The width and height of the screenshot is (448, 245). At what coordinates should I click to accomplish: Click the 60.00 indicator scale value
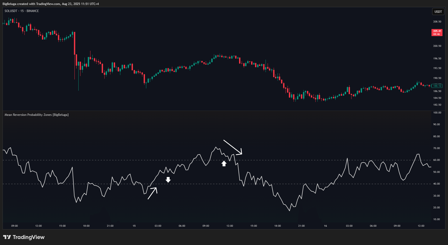436,160
